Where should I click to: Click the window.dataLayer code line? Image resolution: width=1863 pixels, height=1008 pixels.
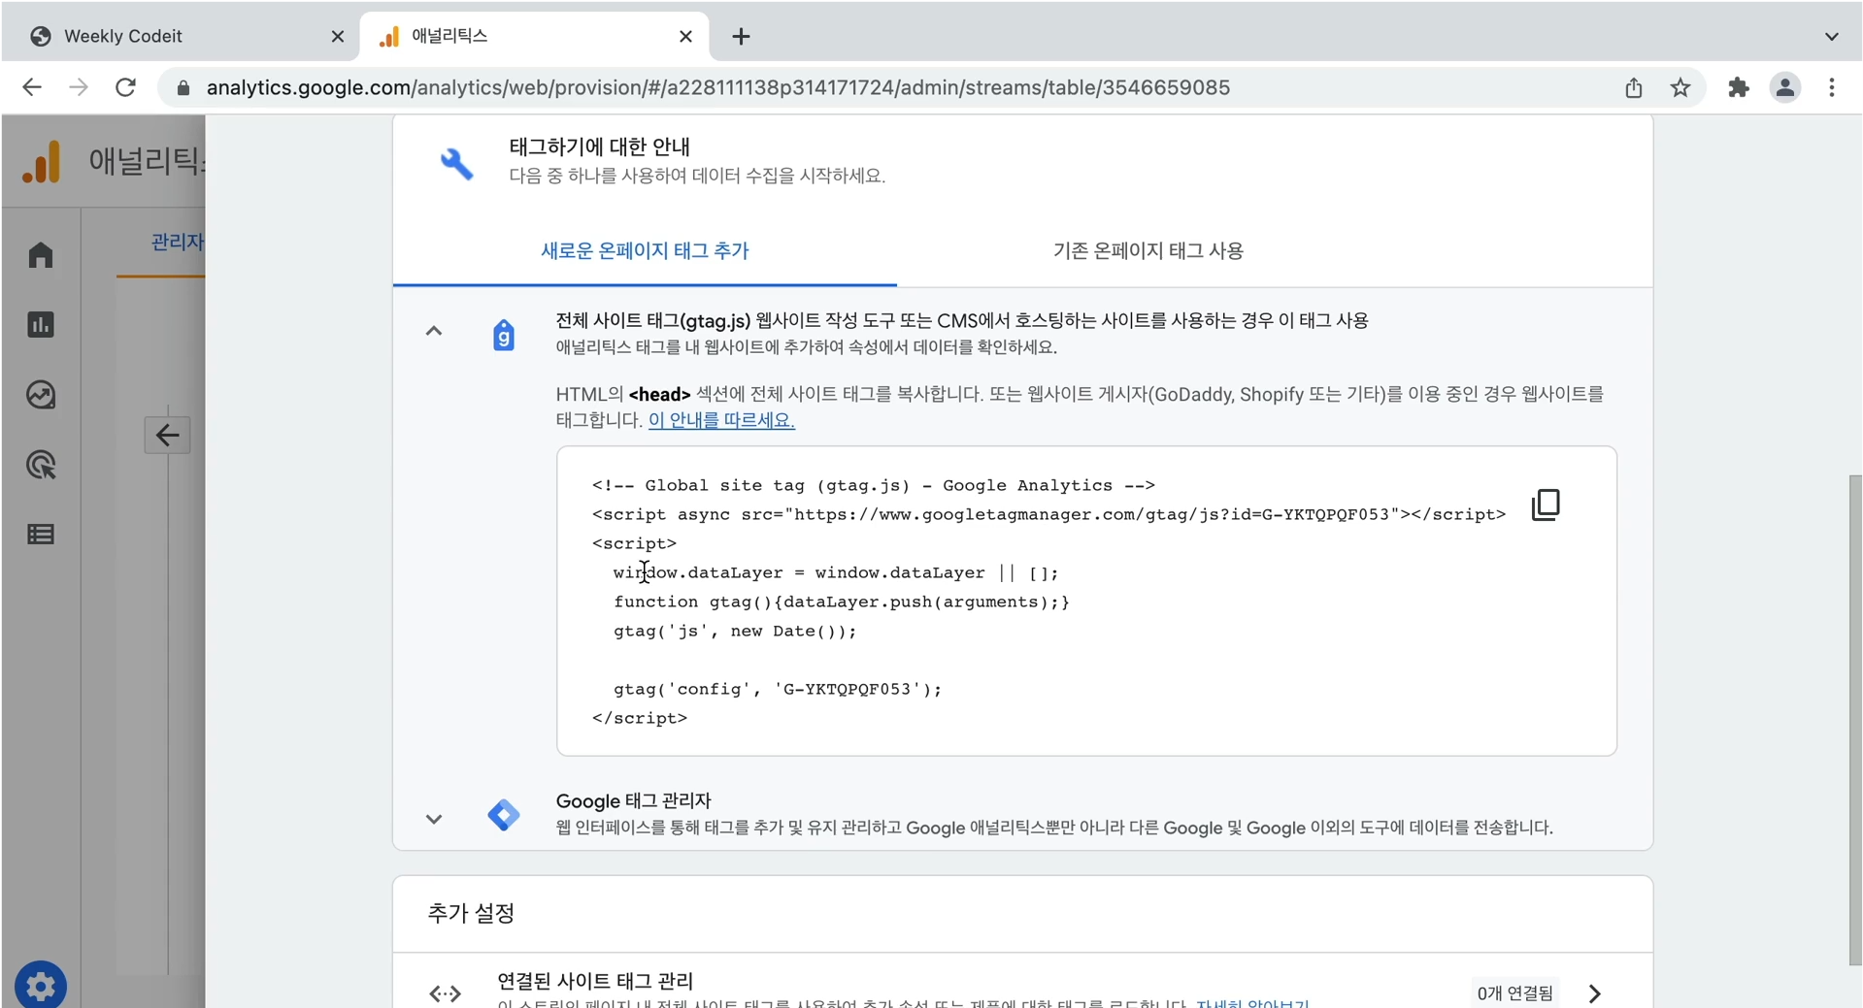click(x=836, y=572)
